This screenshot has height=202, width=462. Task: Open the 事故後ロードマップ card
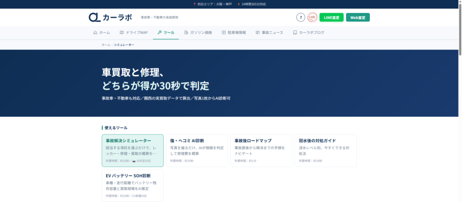261,151
